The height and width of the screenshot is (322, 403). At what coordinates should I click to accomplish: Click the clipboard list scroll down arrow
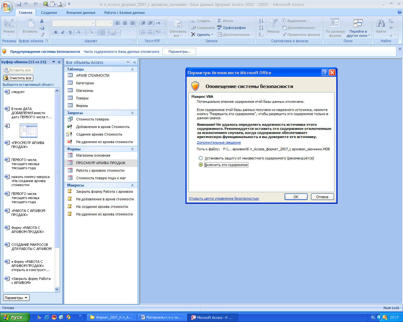pyautogui.click(x=57, y=289)
